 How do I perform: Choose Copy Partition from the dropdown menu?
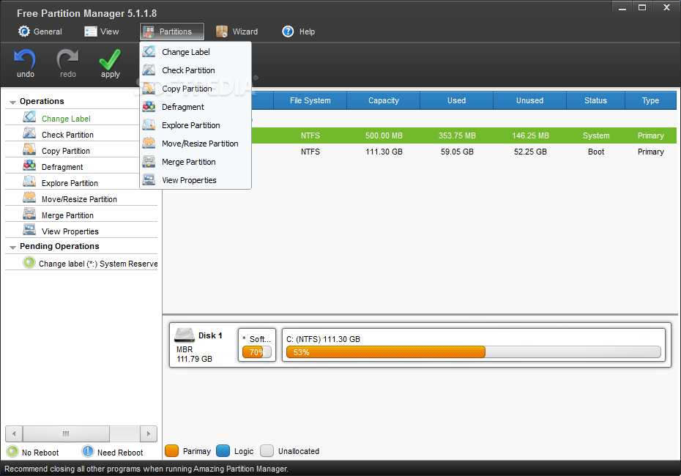coord(196,89)
